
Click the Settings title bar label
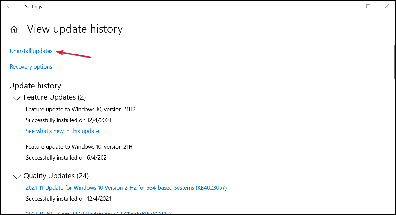[33, 7]
